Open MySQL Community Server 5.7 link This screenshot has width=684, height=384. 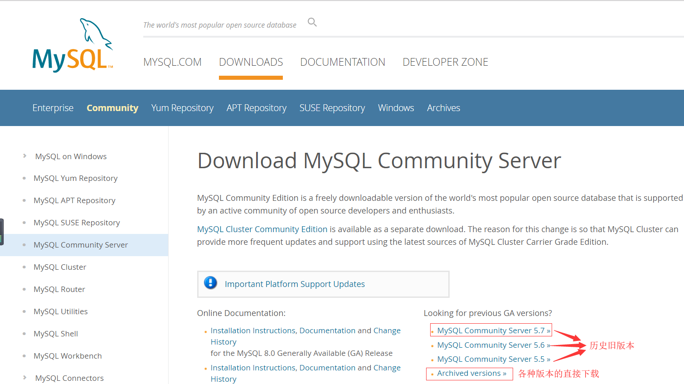(x=494, y=331)
